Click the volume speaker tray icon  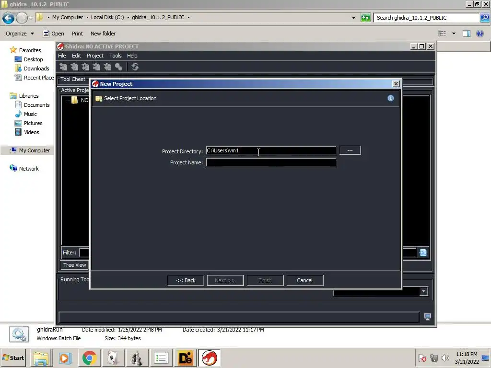[445, 357]
